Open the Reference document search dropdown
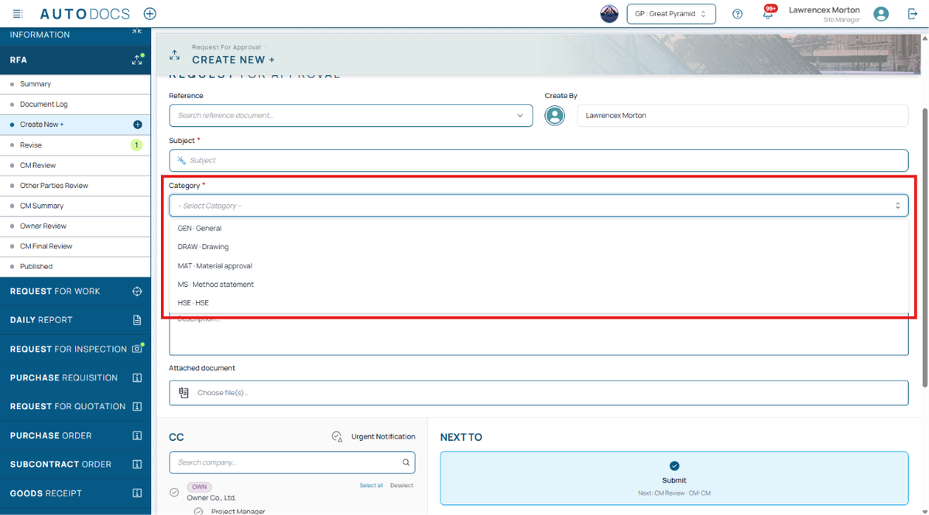Screen dimensions: 929x515 tap(351, 115)
